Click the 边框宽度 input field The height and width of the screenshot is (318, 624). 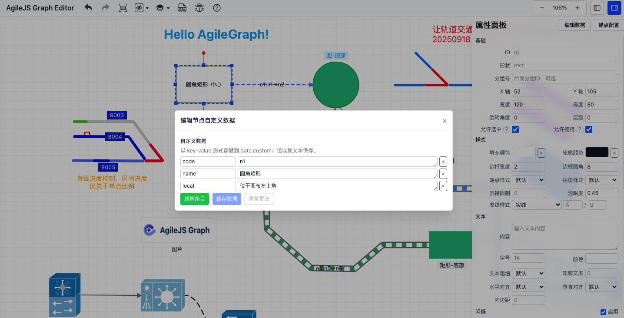tap(528, 167)
